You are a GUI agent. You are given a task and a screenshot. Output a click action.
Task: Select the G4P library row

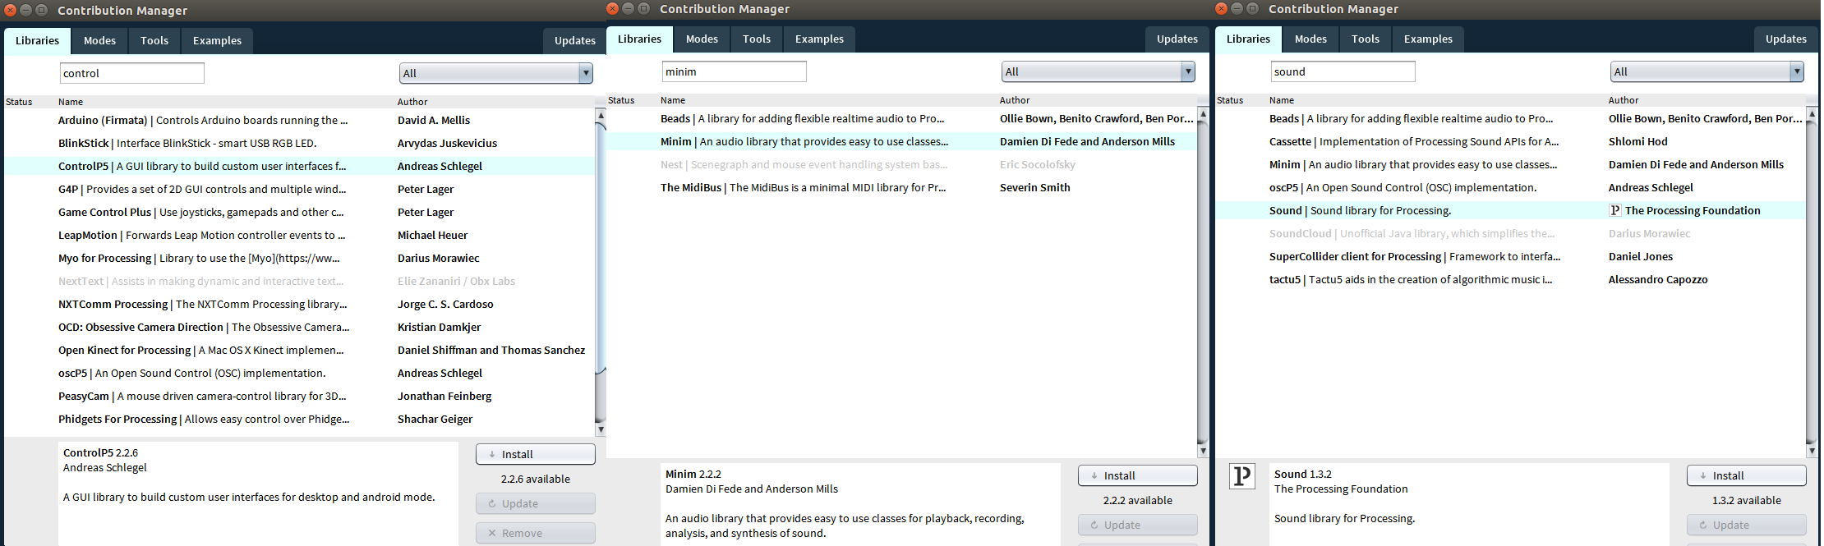pyautogui.click(x=299, y=189)
